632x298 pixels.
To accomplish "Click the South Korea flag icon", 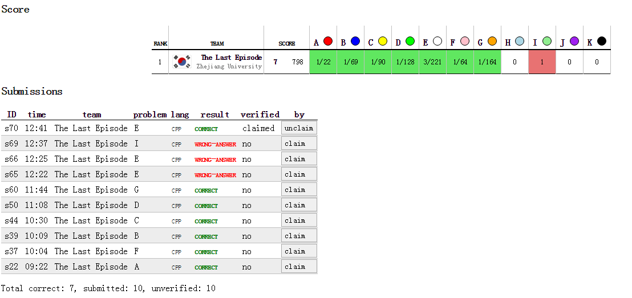I will click(x=182, y=62).
